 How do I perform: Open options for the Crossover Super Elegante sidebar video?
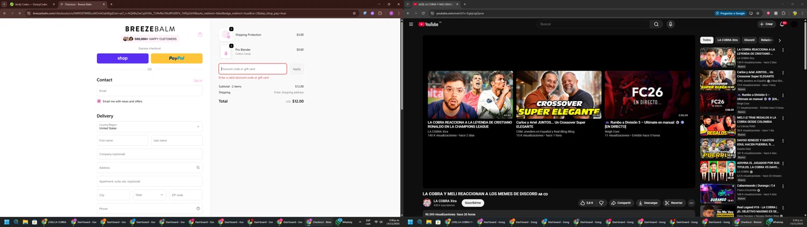click(x=783, y=73)
